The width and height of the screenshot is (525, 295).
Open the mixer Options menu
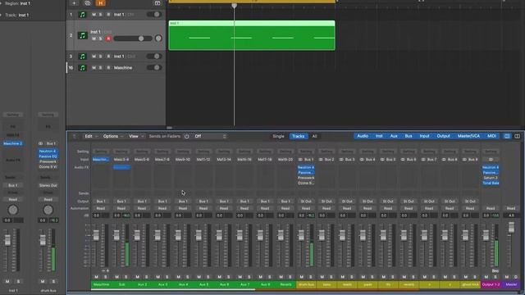click(x=113, y=136)
